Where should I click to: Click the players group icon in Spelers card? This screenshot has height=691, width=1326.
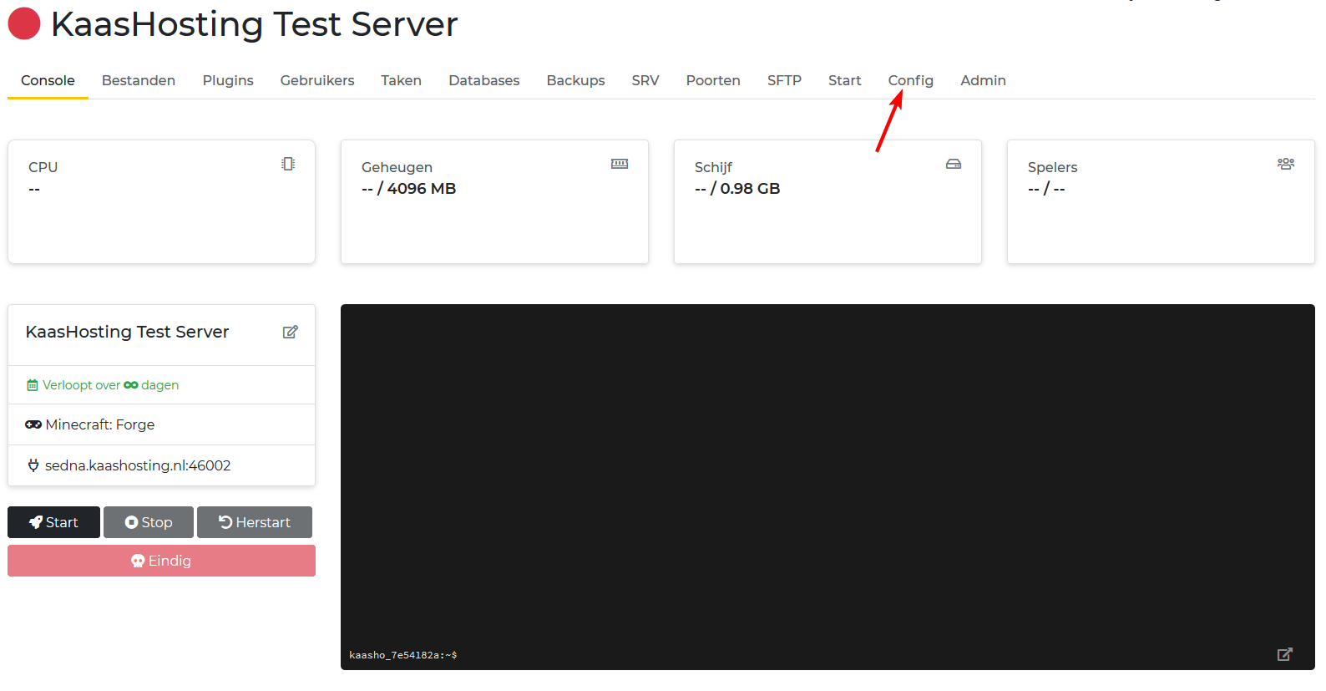[x=1285, y=165]
